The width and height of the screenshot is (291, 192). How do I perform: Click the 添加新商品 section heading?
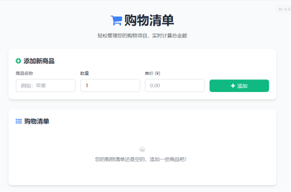(x=39, y=61)
